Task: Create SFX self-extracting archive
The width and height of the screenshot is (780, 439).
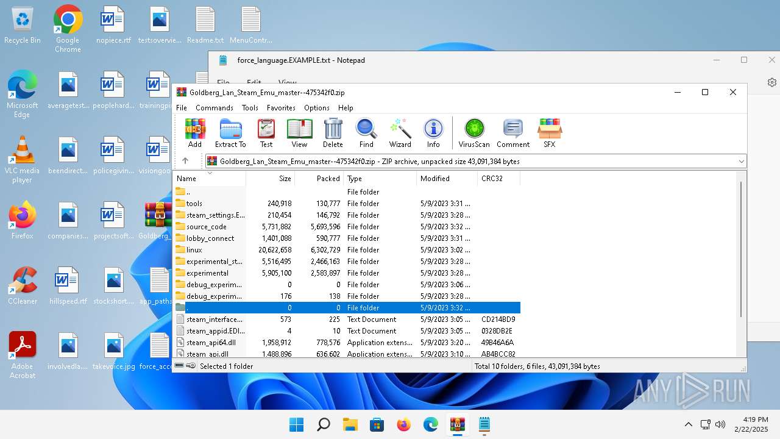Action: click(x=549, y=133)
